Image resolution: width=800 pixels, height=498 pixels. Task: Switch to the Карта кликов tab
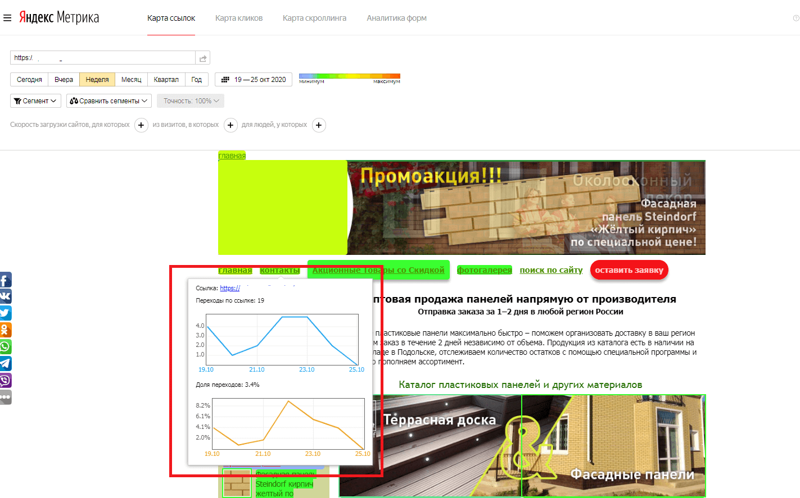(238, 17)
